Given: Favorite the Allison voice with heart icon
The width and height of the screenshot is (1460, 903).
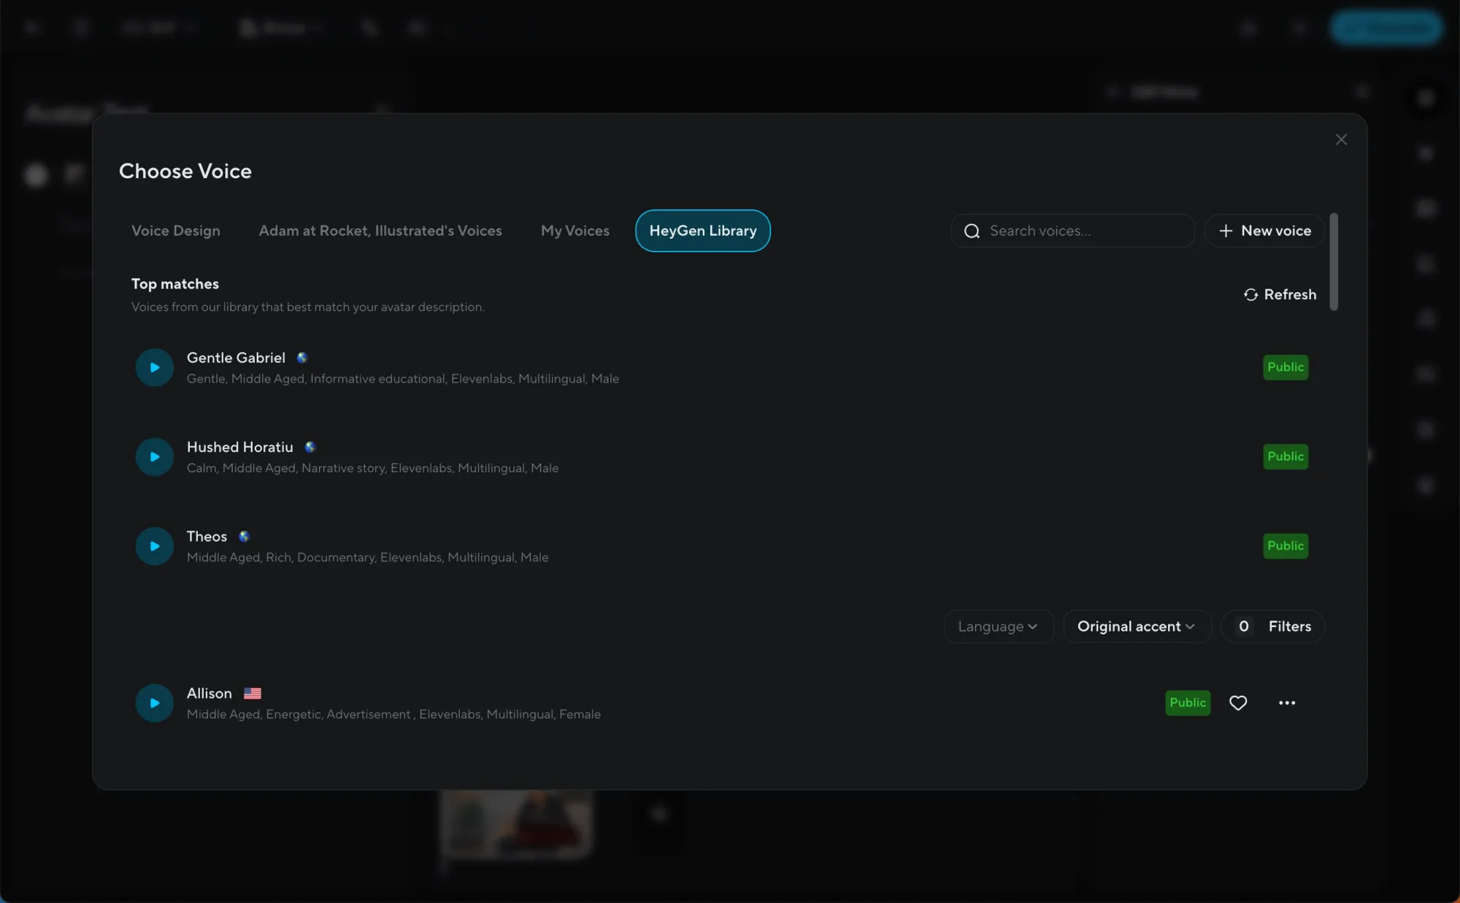Looking at the screenshot, I should click(x=1238, y=703).
